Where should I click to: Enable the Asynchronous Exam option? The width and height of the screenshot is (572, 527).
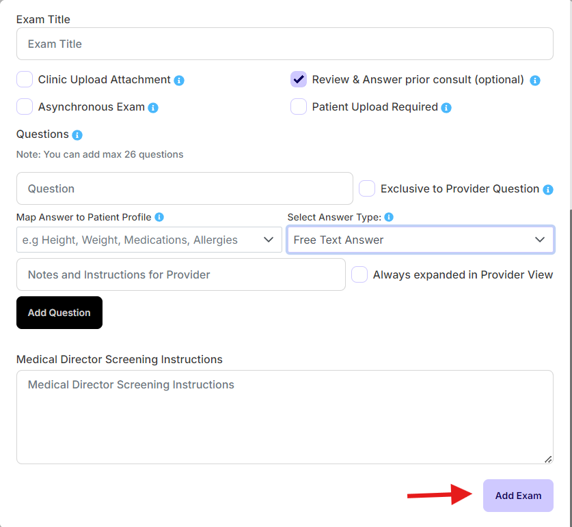(24, 107)
